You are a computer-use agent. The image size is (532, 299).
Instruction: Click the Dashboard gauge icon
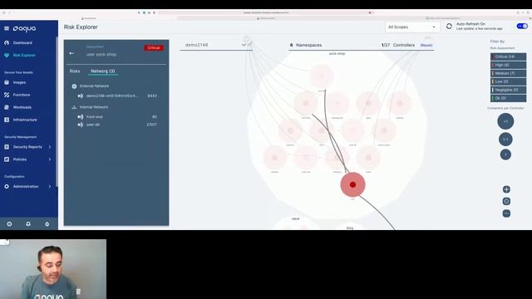click(7, 42)
